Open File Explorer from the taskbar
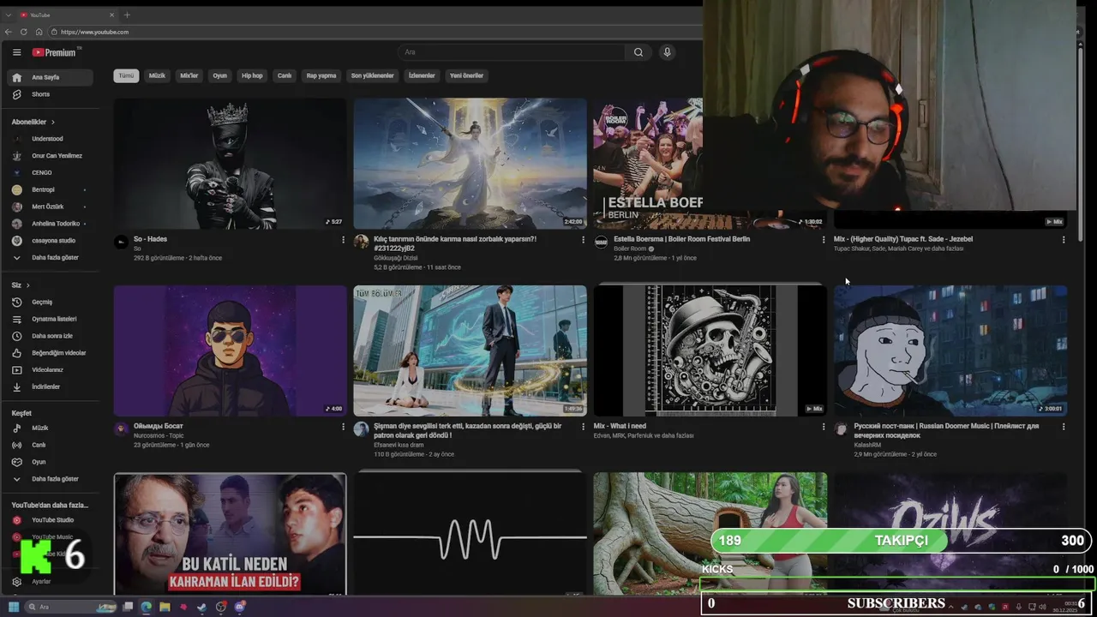 (165, 607)
